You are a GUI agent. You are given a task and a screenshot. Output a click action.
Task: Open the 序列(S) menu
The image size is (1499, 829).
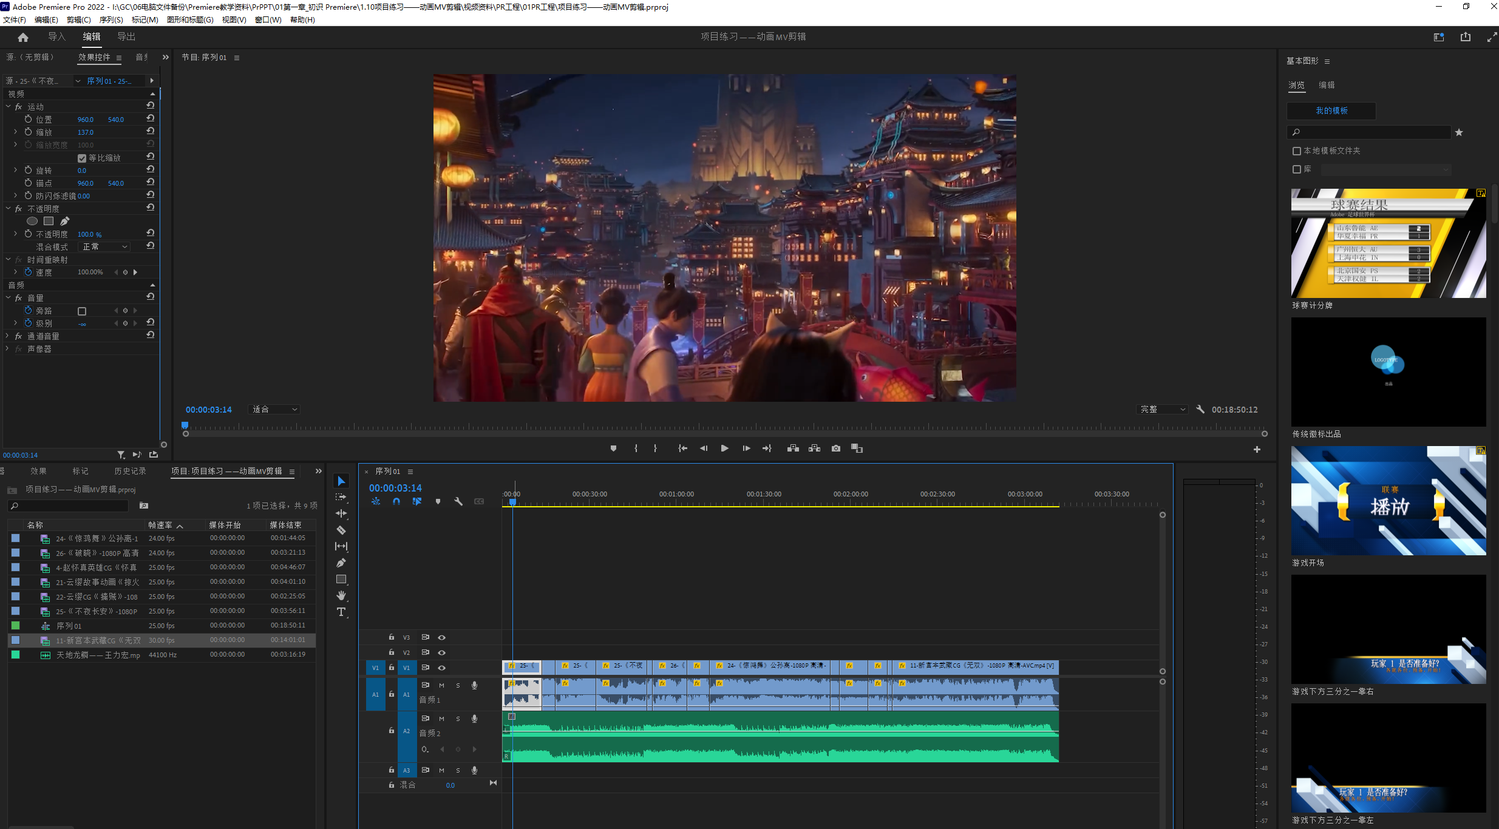[111, 19]
